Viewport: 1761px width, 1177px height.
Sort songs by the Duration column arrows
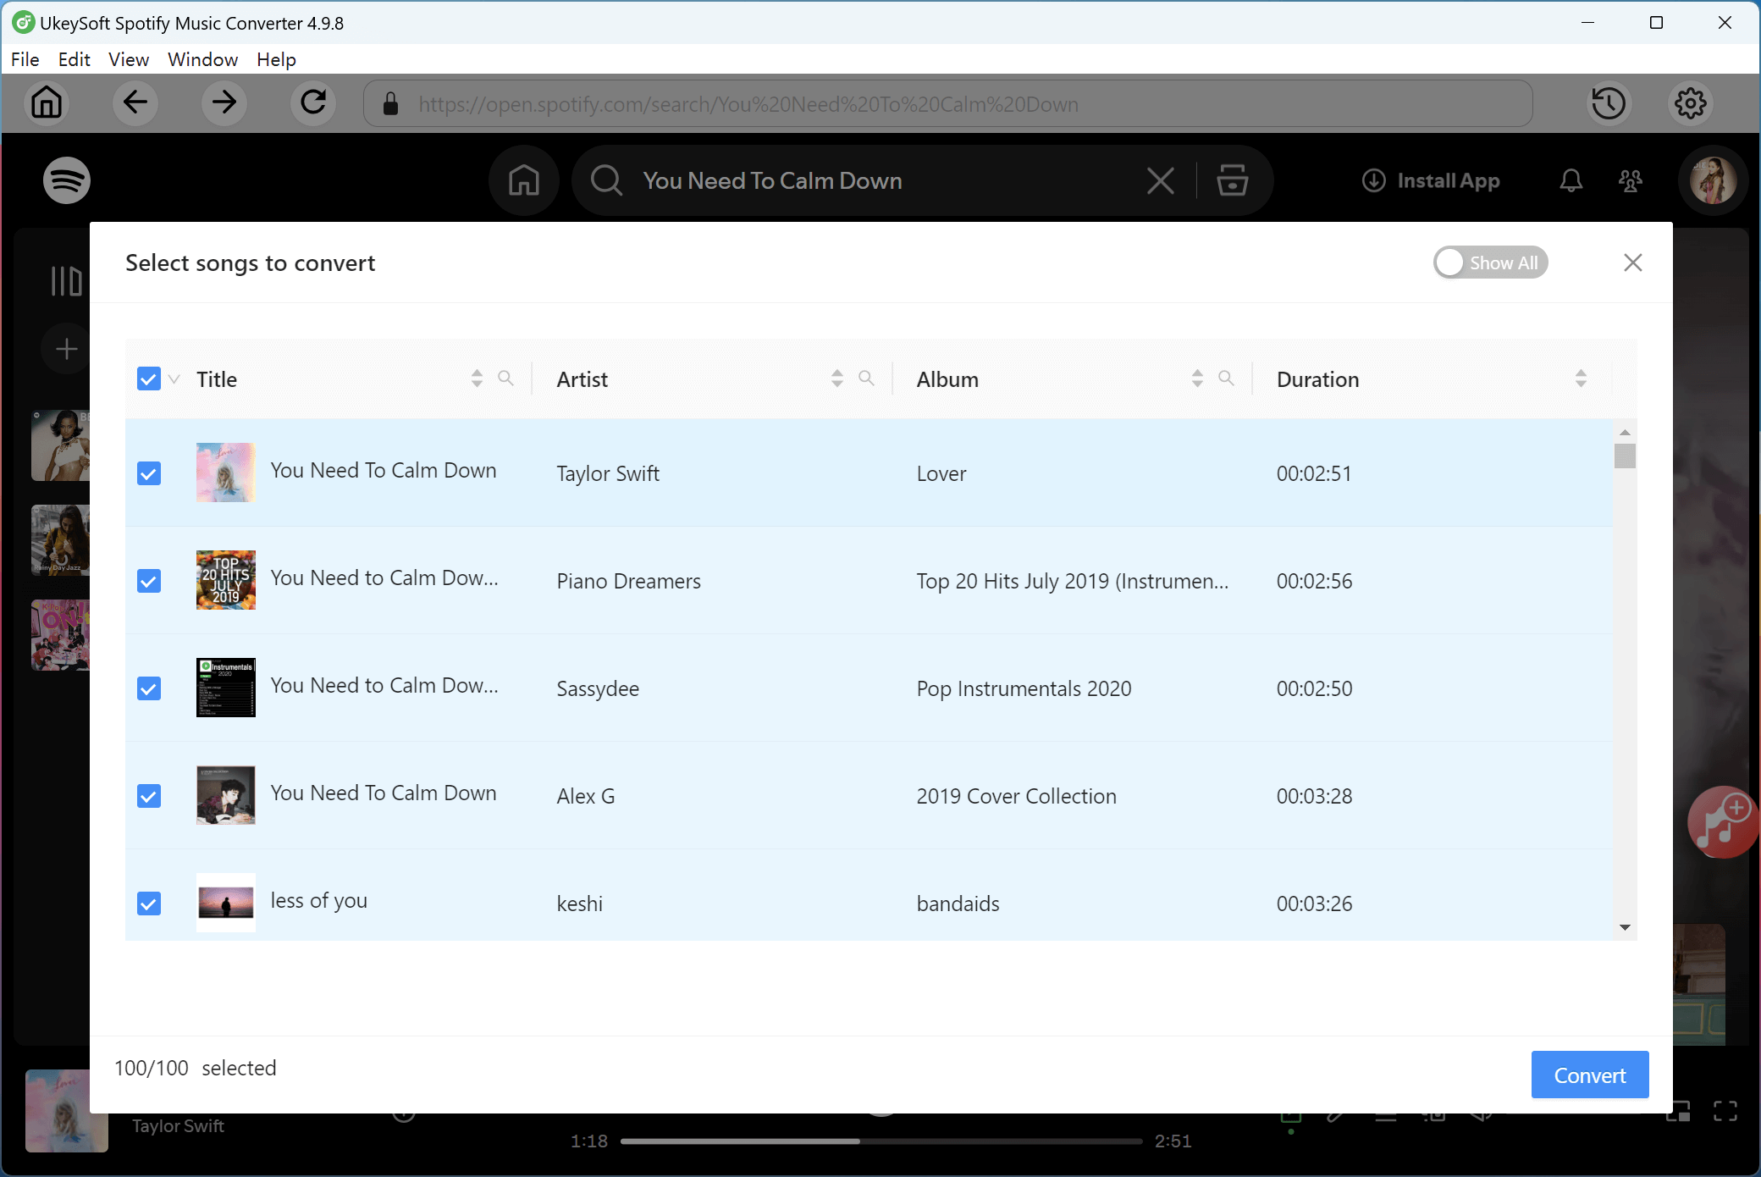[x=1580, y=379]
